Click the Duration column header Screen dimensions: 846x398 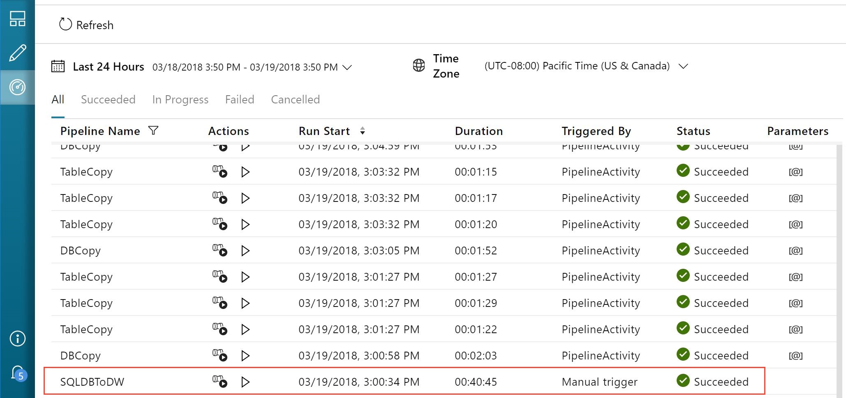point(478,131)
